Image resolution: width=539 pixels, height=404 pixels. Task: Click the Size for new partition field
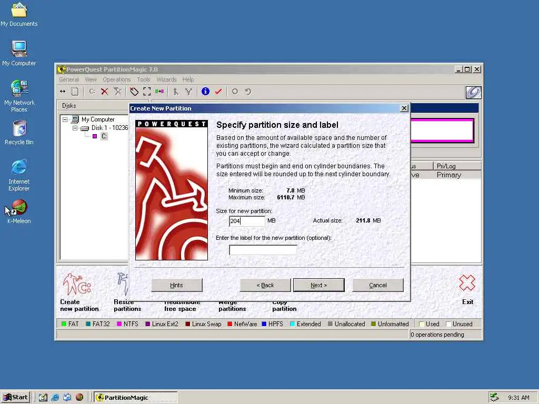(247, 221)
